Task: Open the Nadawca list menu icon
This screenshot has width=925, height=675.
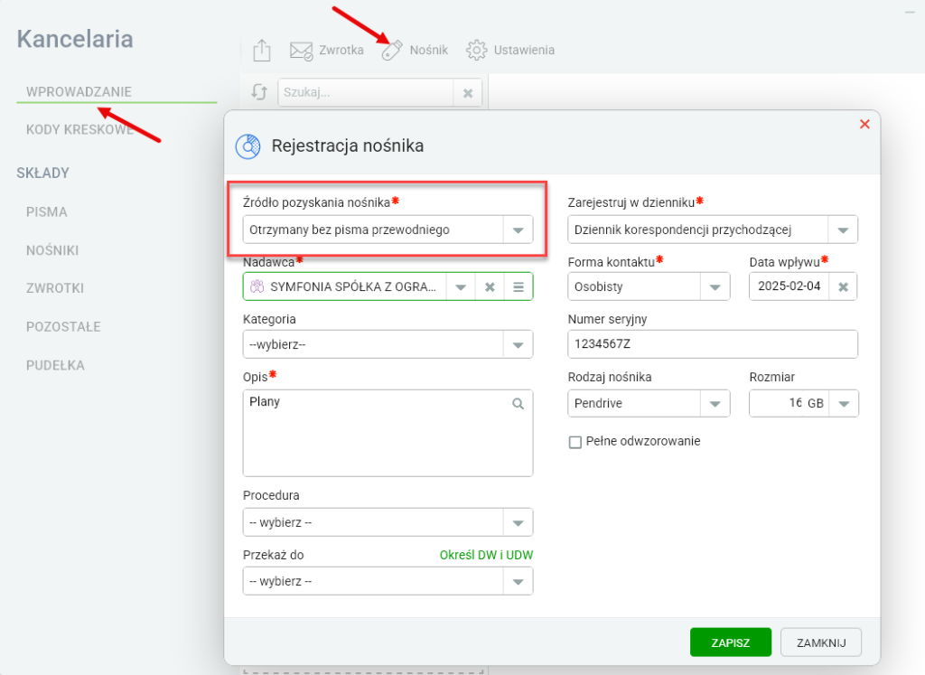Action: click(x=518, y=286)
